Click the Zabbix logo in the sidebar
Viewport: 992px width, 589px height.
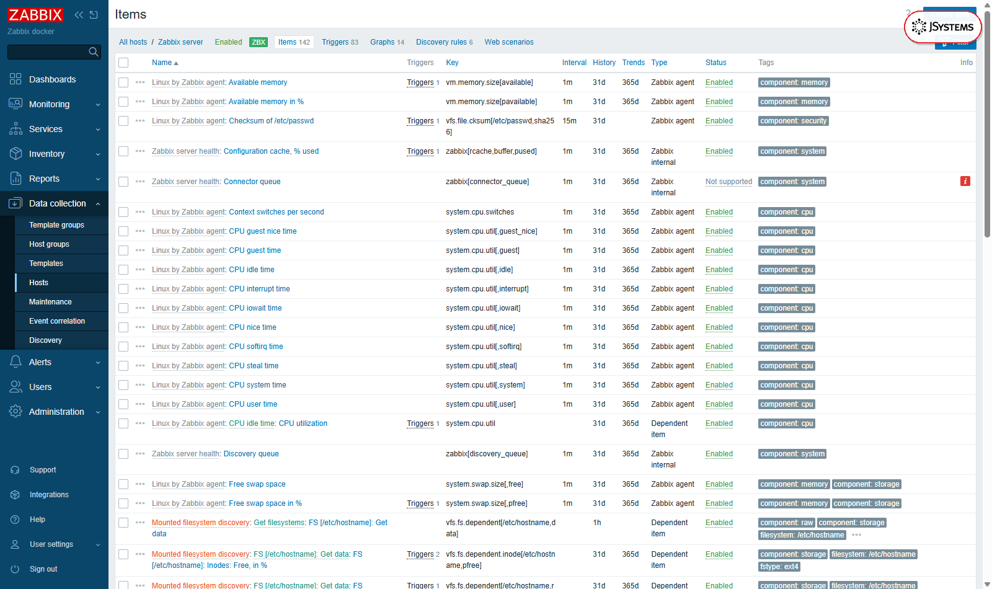(x=35, y=15)
